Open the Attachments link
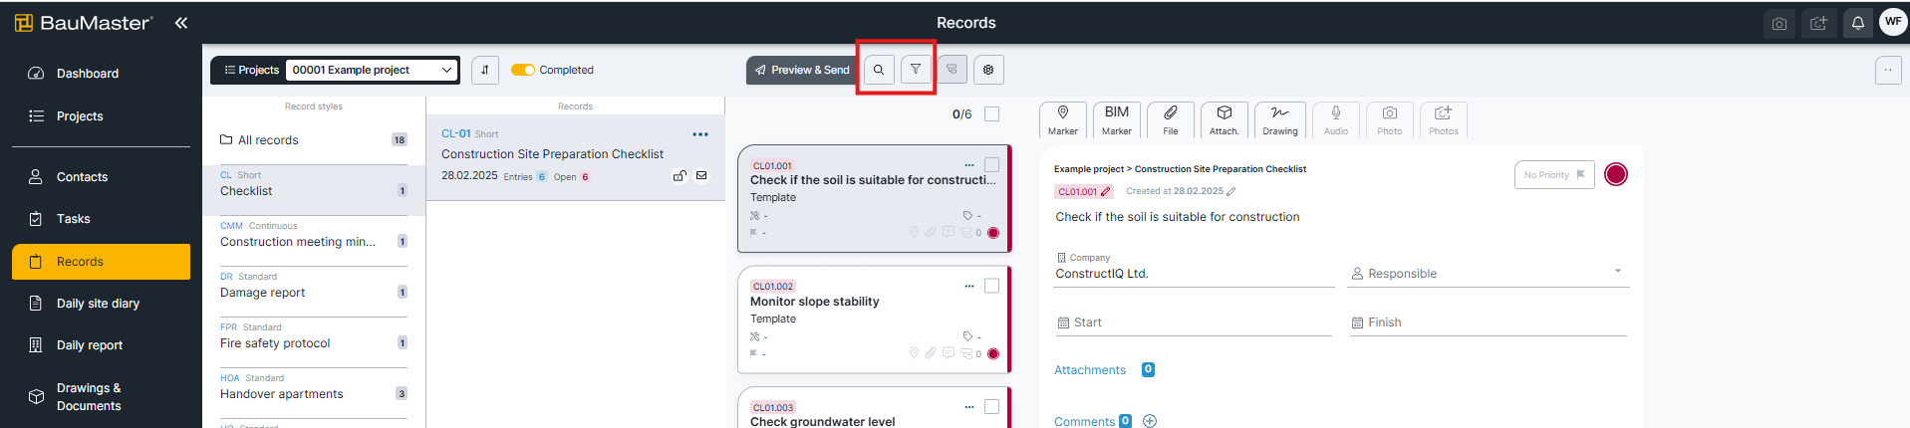 (x=1090, y=370)
